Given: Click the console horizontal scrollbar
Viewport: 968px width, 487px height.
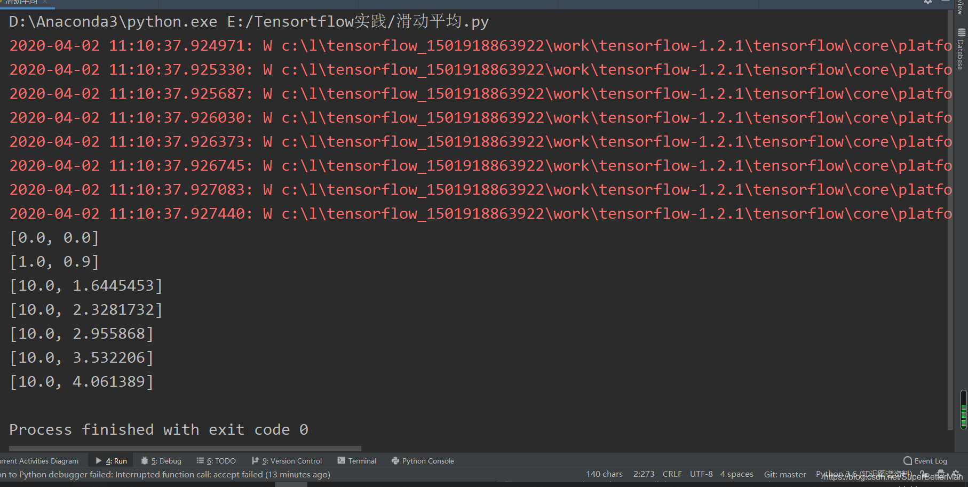Looking at the screenshot, I should tap(185, 449).
